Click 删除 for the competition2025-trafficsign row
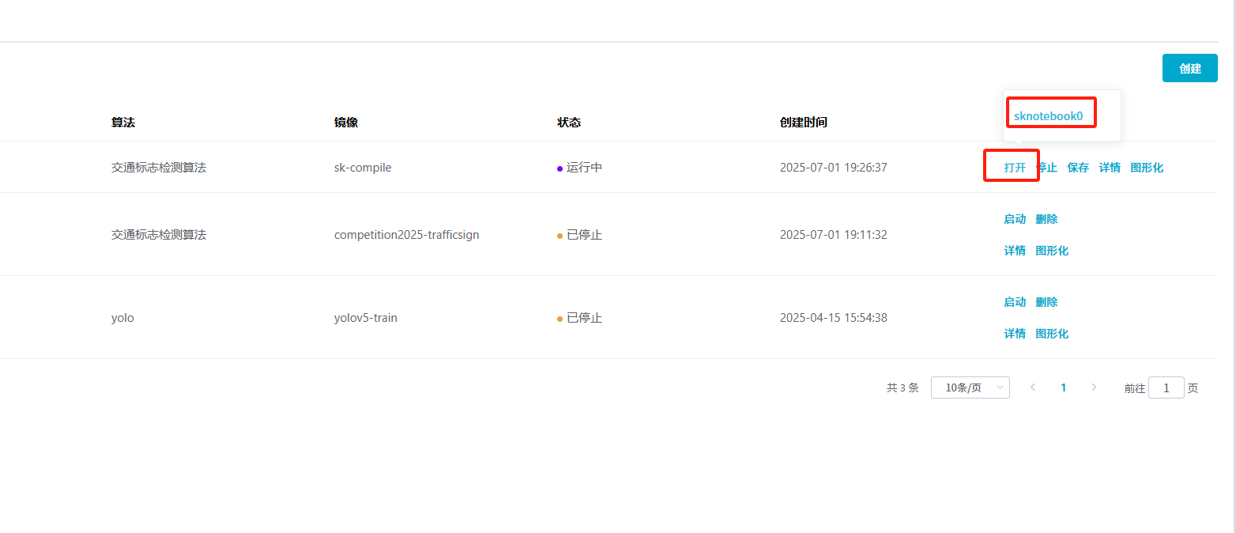Viewport: 1236px width, 533px height. (1046, 219)
